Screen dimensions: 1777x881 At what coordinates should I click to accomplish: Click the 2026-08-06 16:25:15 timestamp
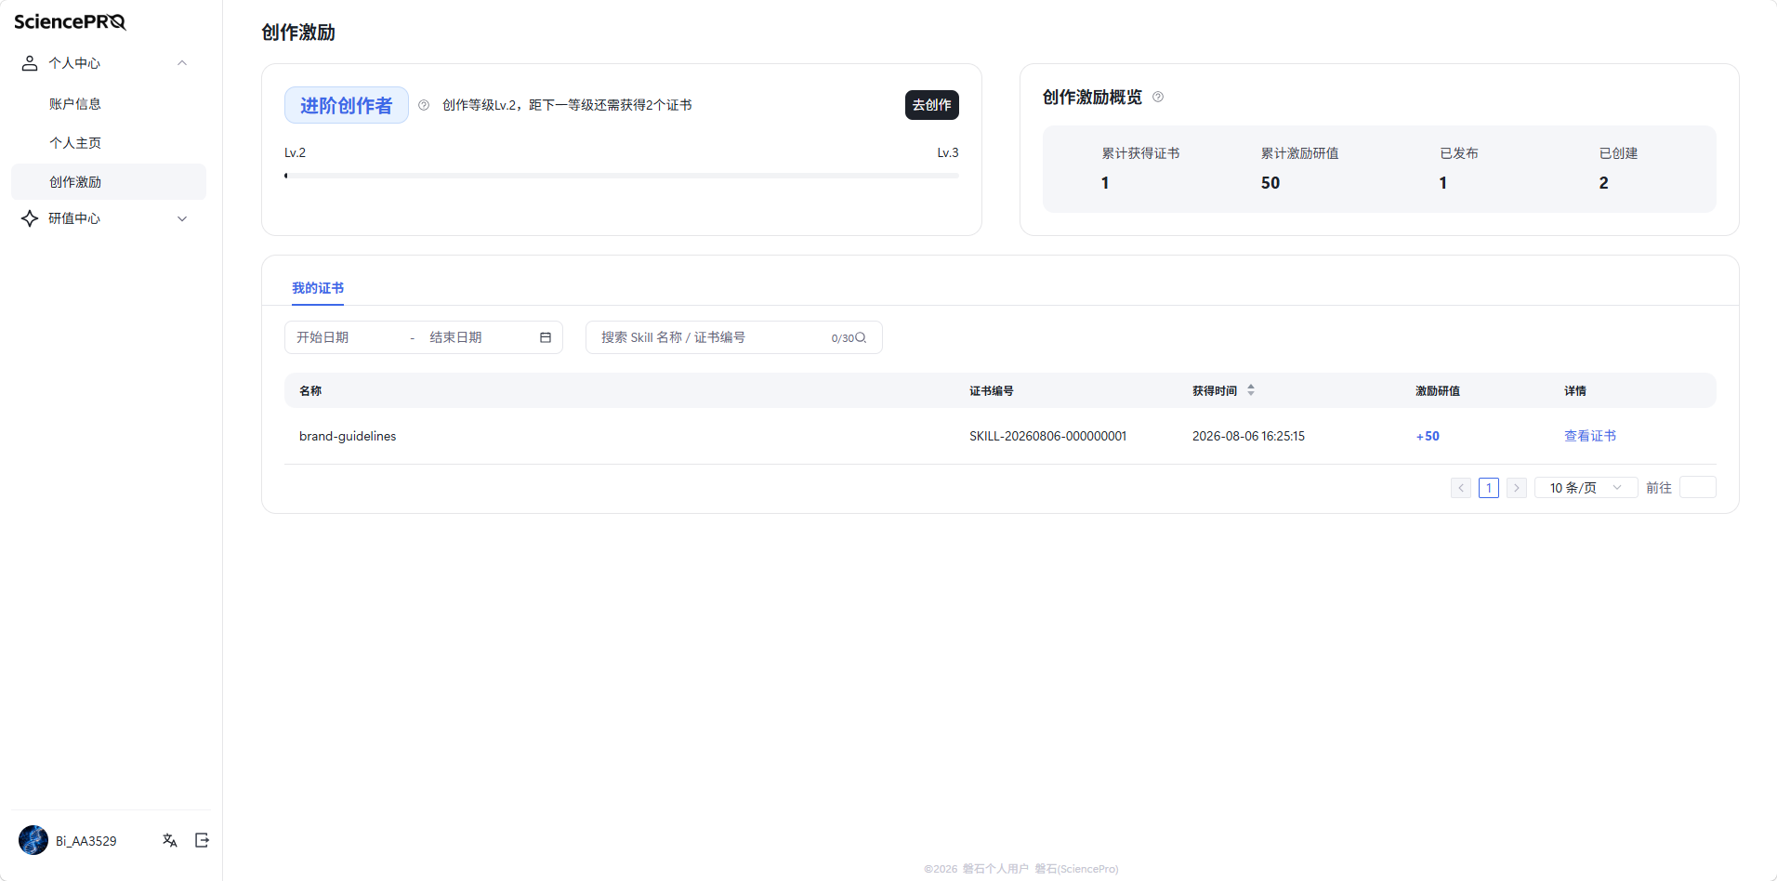pos(1248,436)
